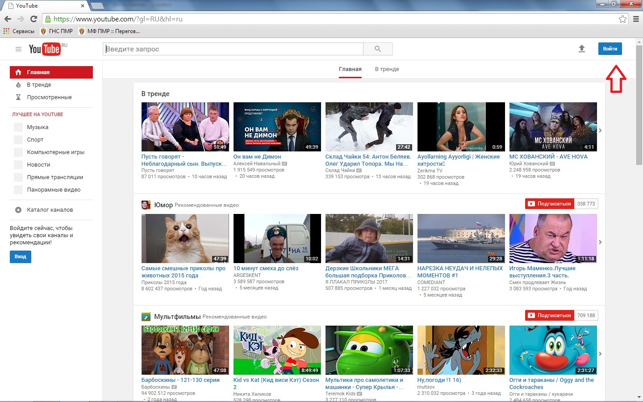Expand Юмор row with next arrow
Viewport: 643px width, 402px height.
[x=600, y=242]
